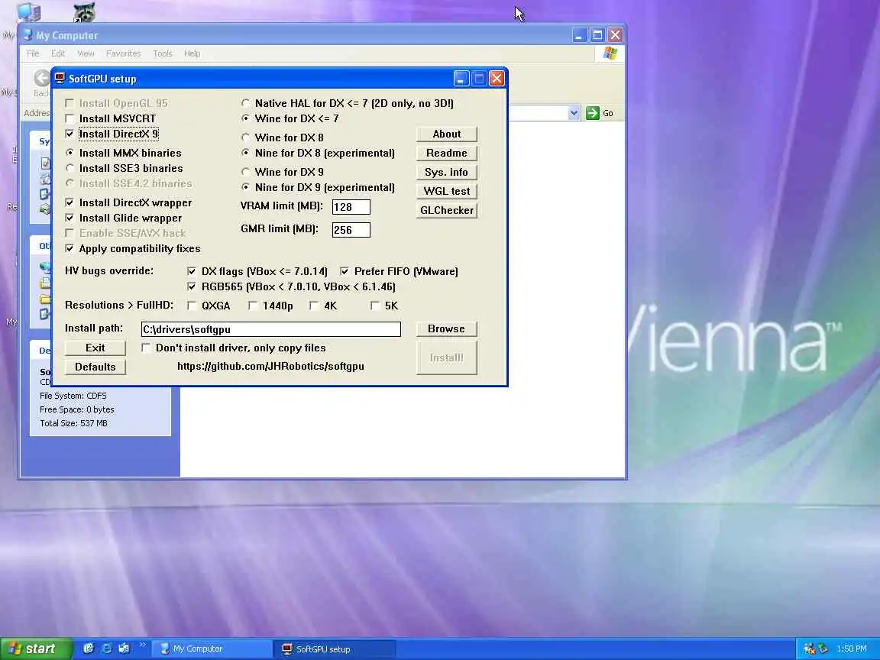Choose Nine for DX 9 (experimental)
880x660 pixels.
pos(245,187)
